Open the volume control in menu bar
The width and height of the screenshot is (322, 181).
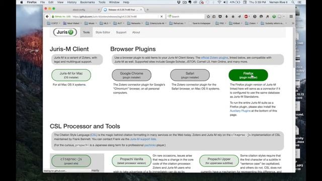[x=225, y=2]
